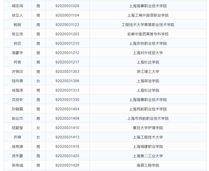Select the name 张伟诚

point(17,165)
